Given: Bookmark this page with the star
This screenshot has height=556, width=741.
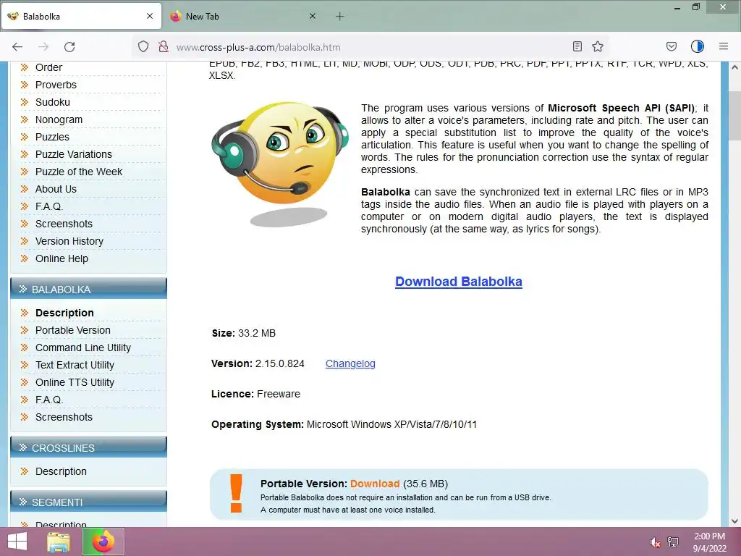Looking at the screenshot, I should [x=598, y=46].
